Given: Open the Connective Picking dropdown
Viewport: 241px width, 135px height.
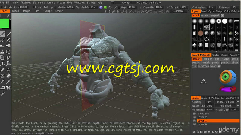Looking at the screenshot, I should (x=150, y=3).
